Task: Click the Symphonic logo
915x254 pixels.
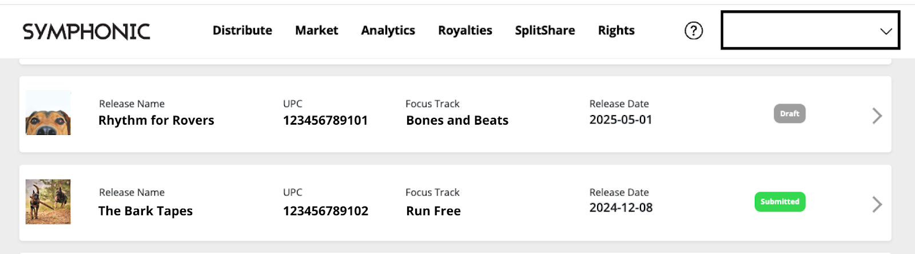Action: [x=86, y=31]
